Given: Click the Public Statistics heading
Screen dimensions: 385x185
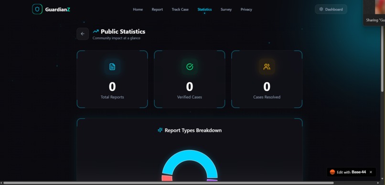Looking at the screenshot, I should [x=123, y=31].
